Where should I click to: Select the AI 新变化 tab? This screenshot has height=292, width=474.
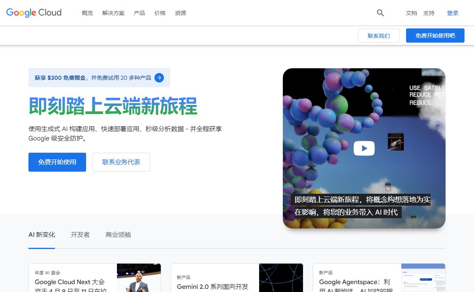click(x=42, y=235)
